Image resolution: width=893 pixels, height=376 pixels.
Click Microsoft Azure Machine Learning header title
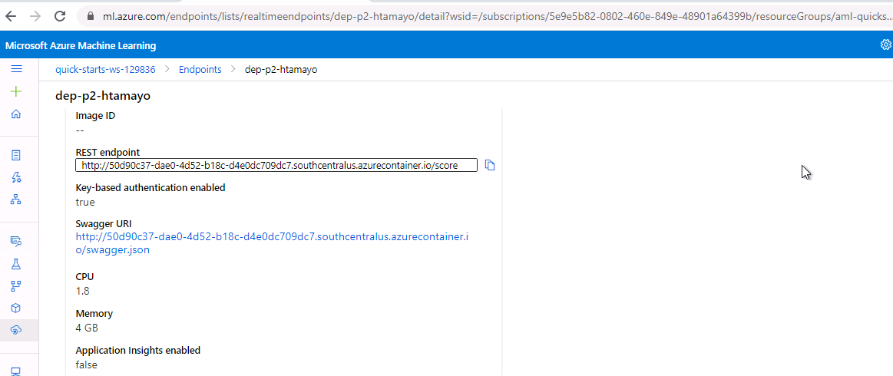click(x=81, y=45)
